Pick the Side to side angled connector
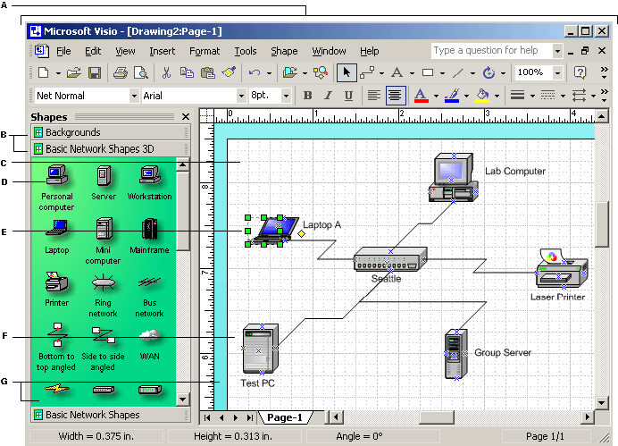This screenshot has width=618, height=446. [x=103, y=335]
